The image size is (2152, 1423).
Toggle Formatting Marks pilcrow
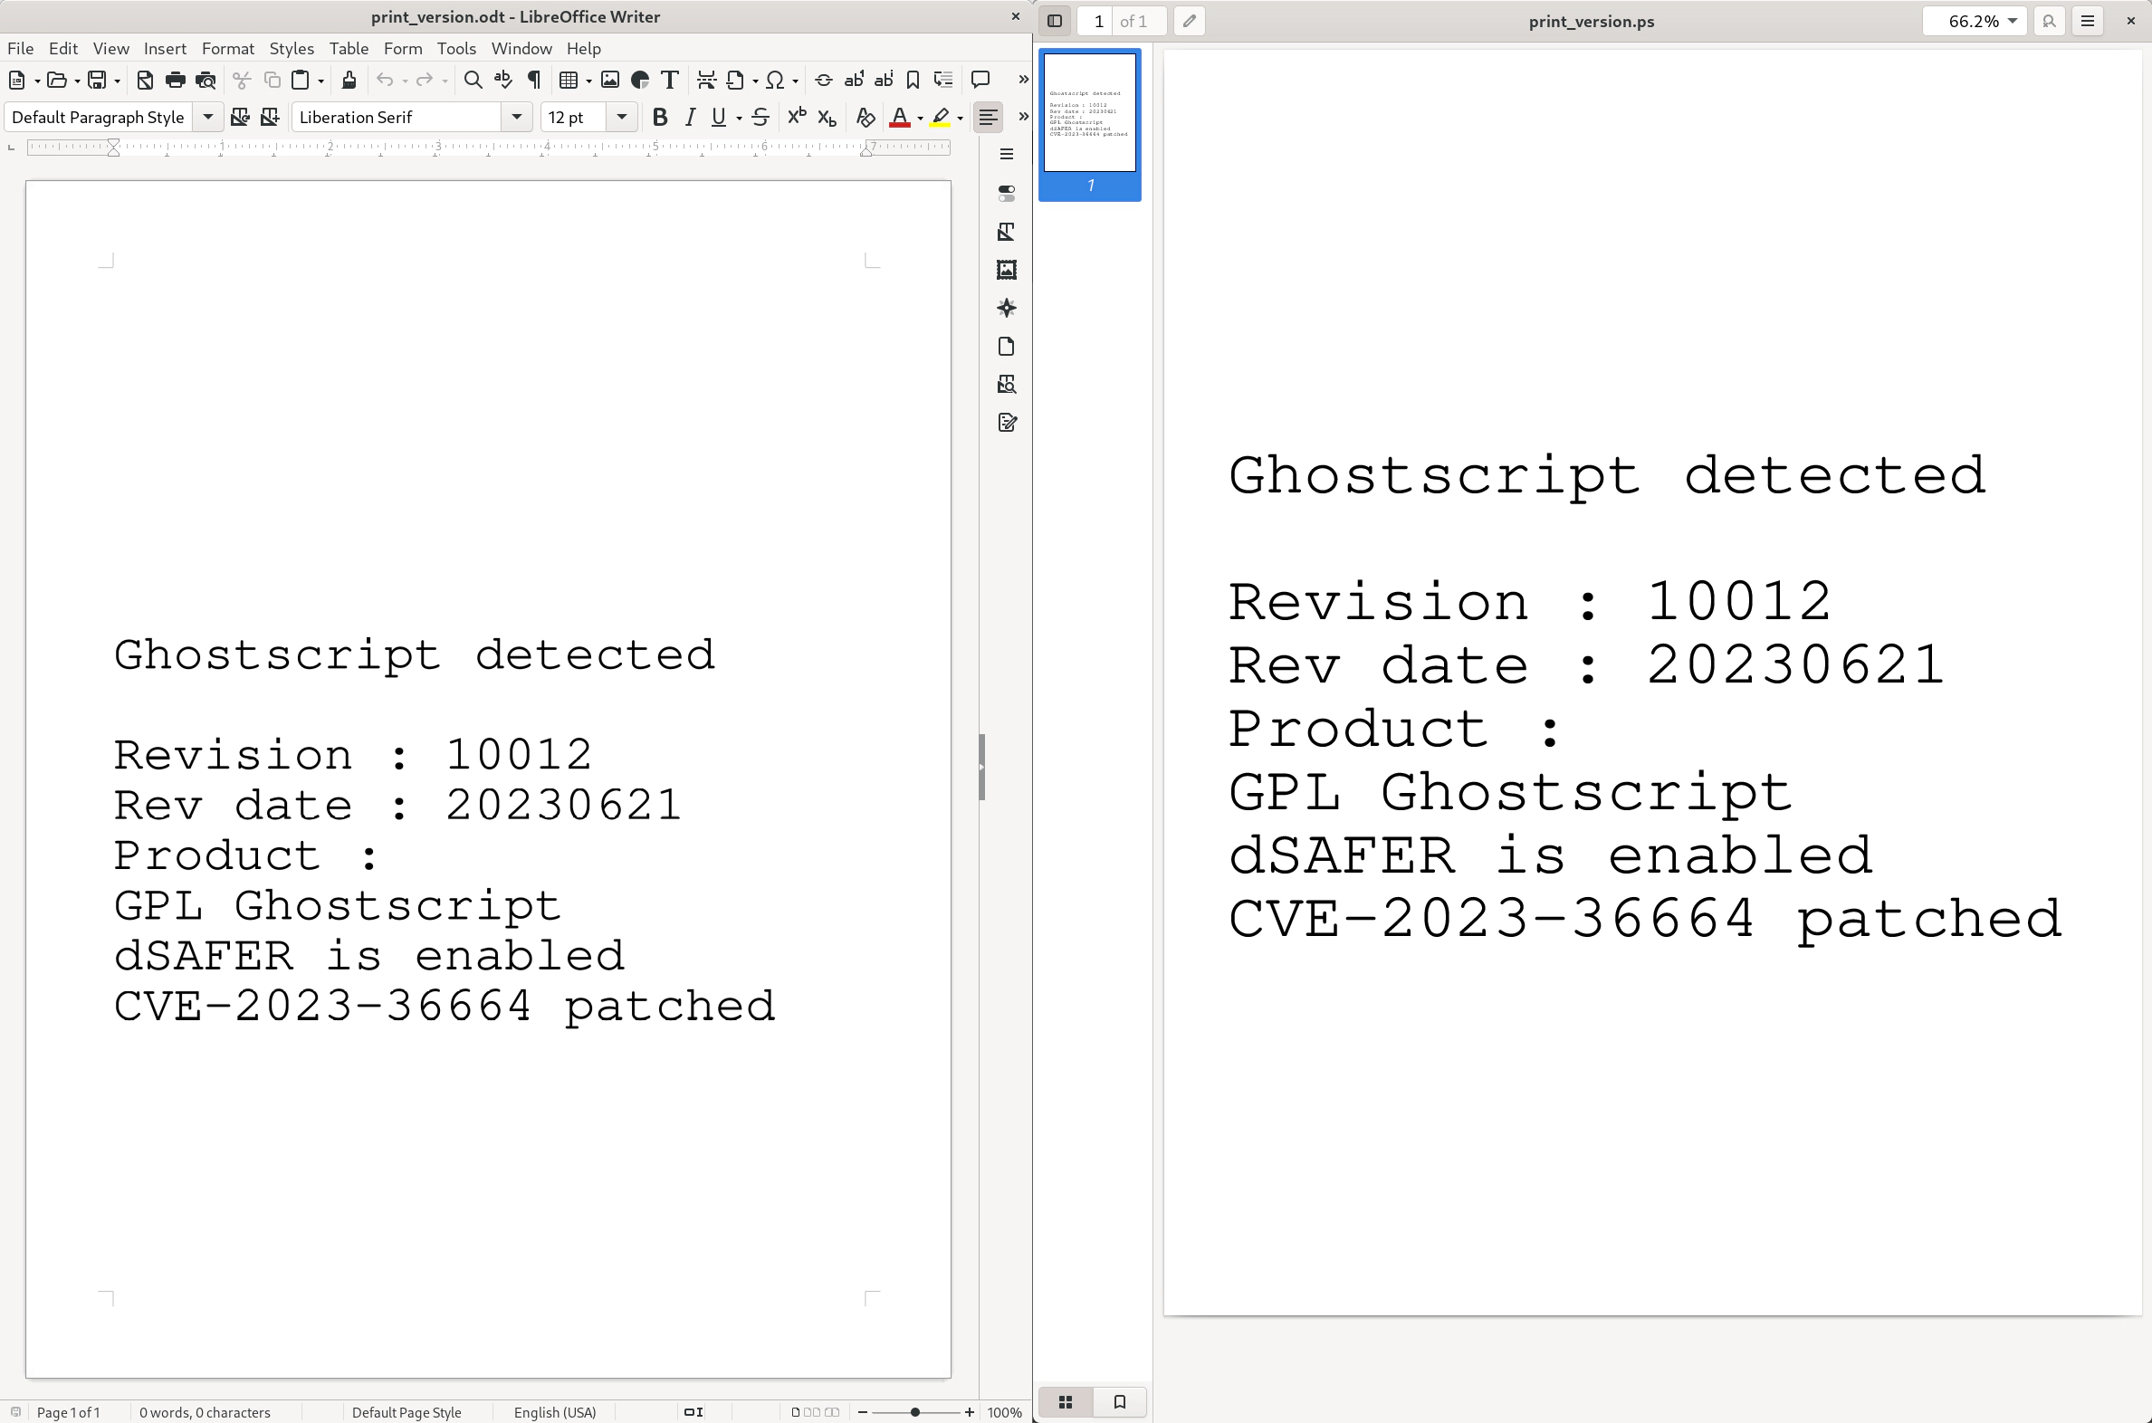pos(533,80)
